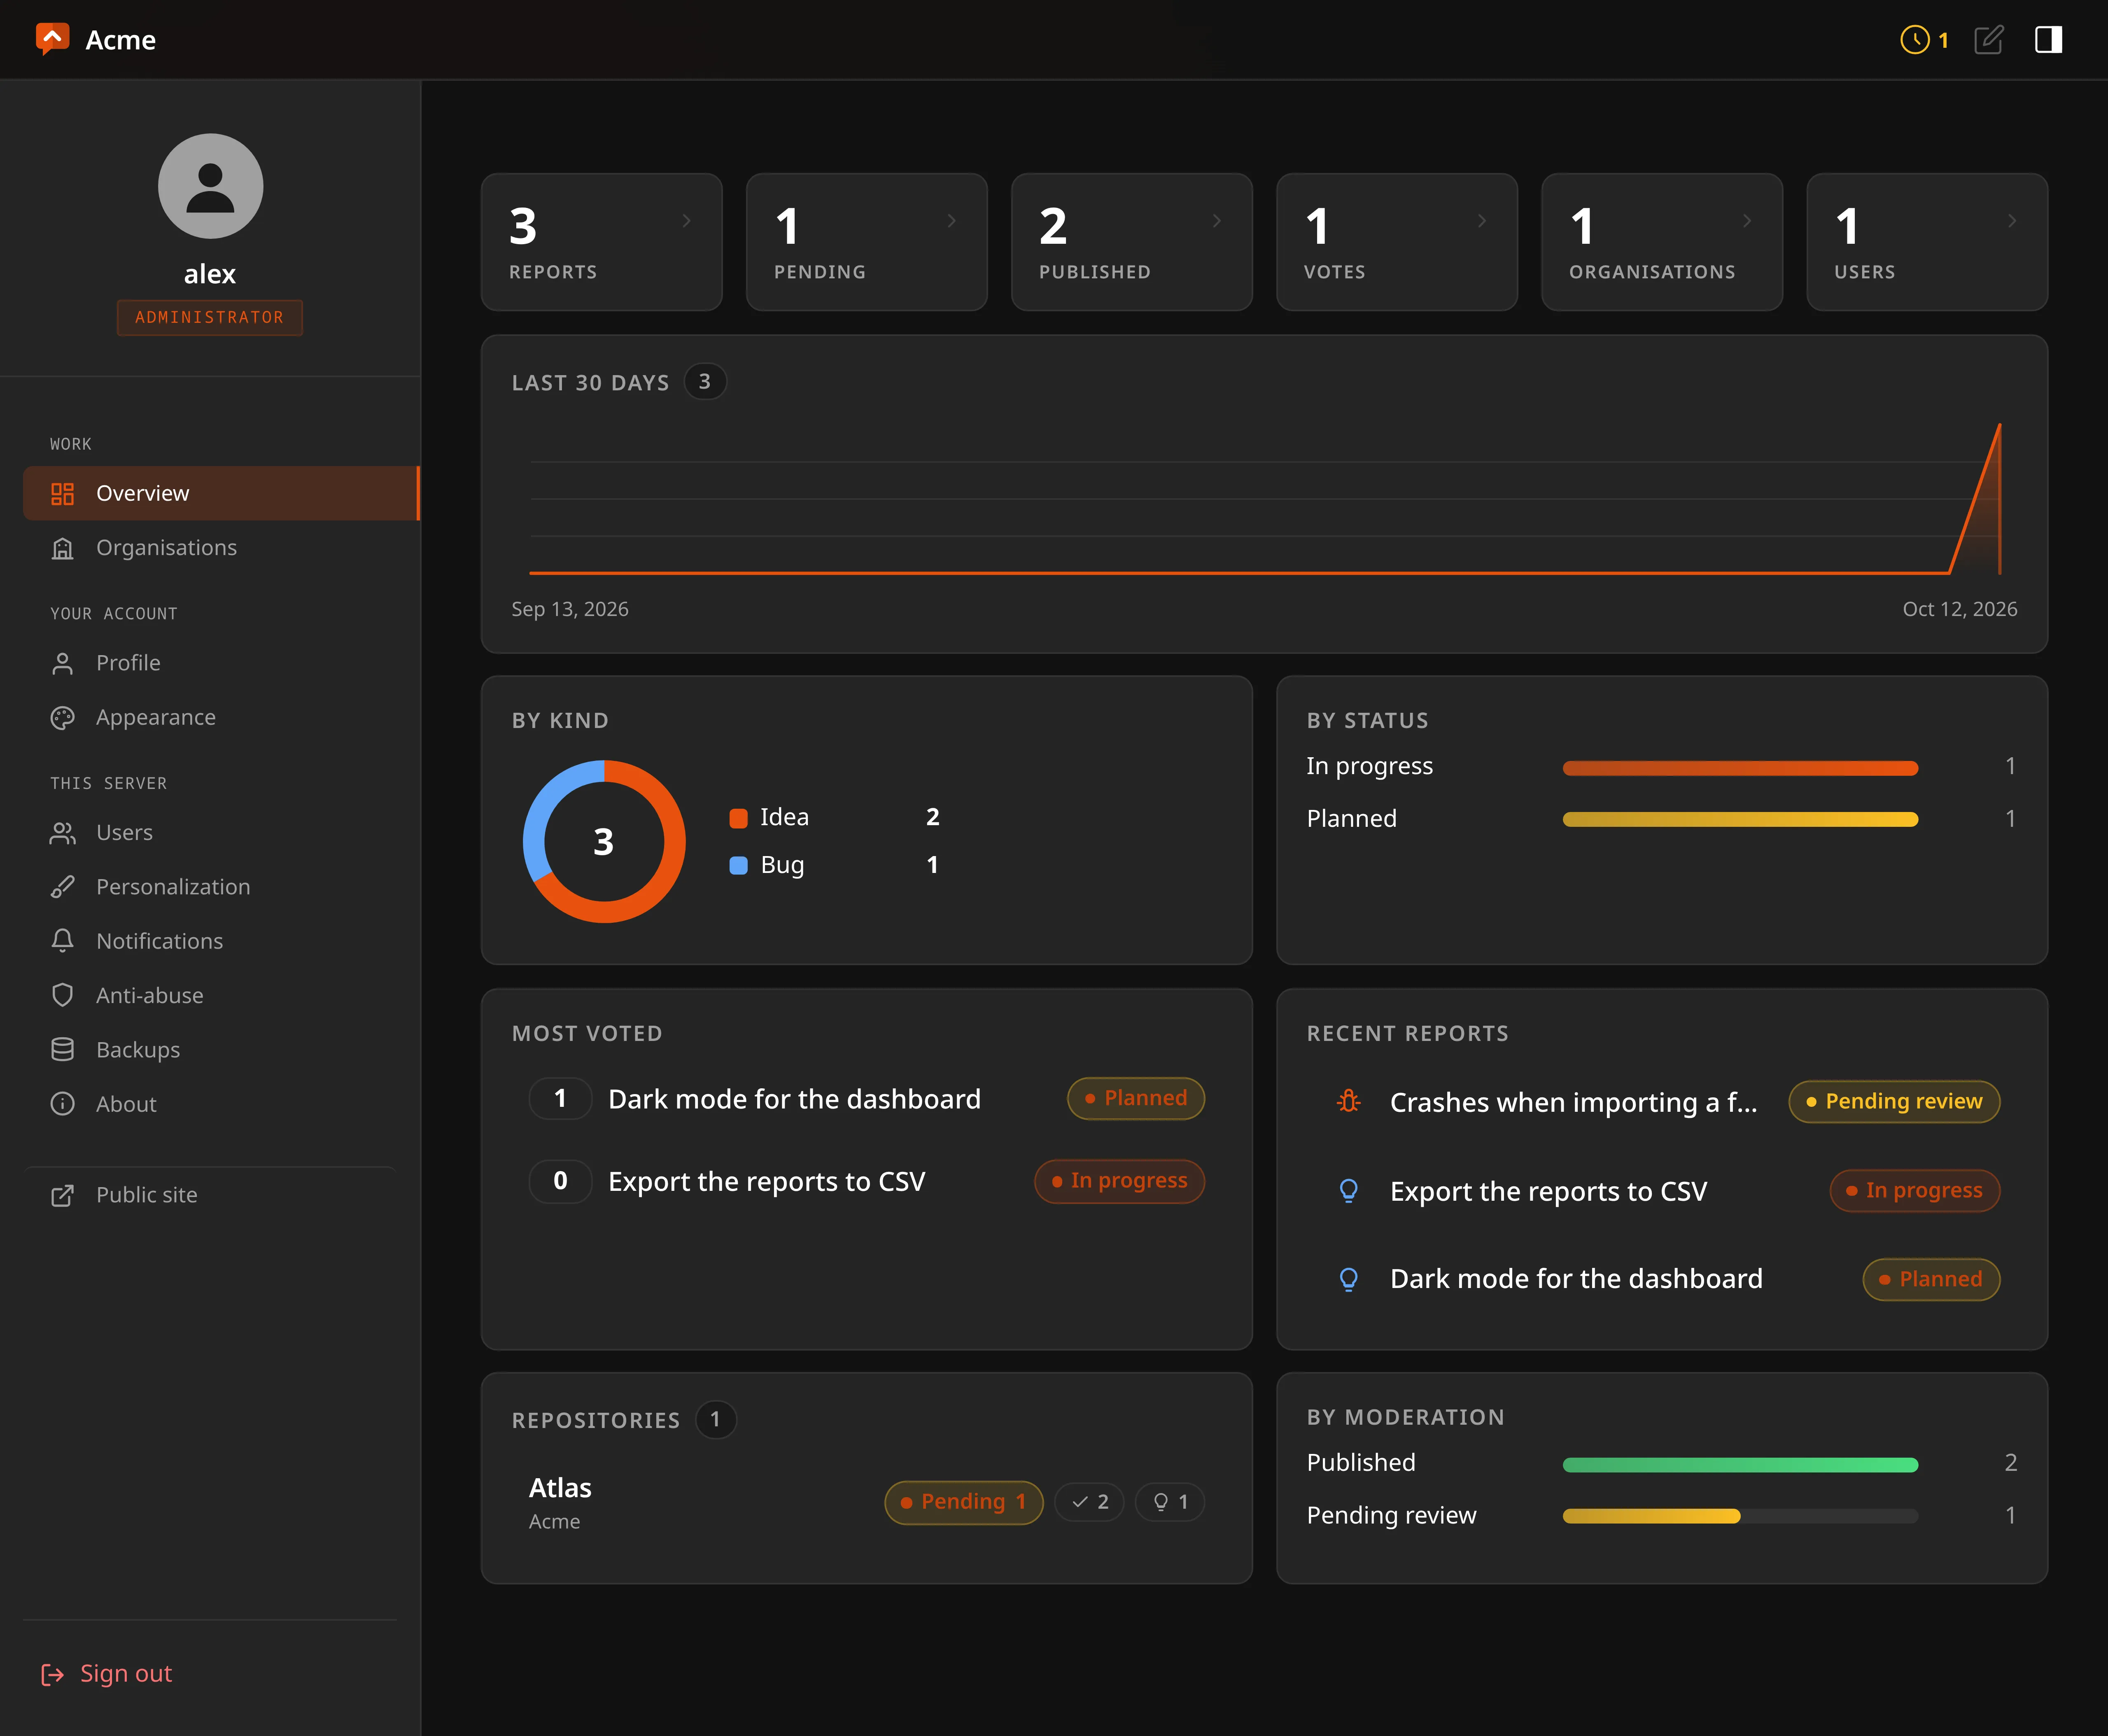Click the About info icon
The height and width of the screenshot is (1736, 2108).
coord(62,1104)
